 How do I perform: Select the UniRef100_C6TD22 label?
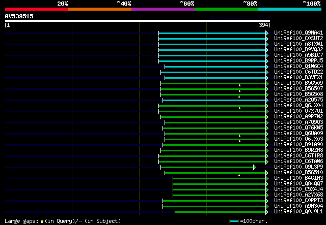pyautogui.click(x=298, y=72)
